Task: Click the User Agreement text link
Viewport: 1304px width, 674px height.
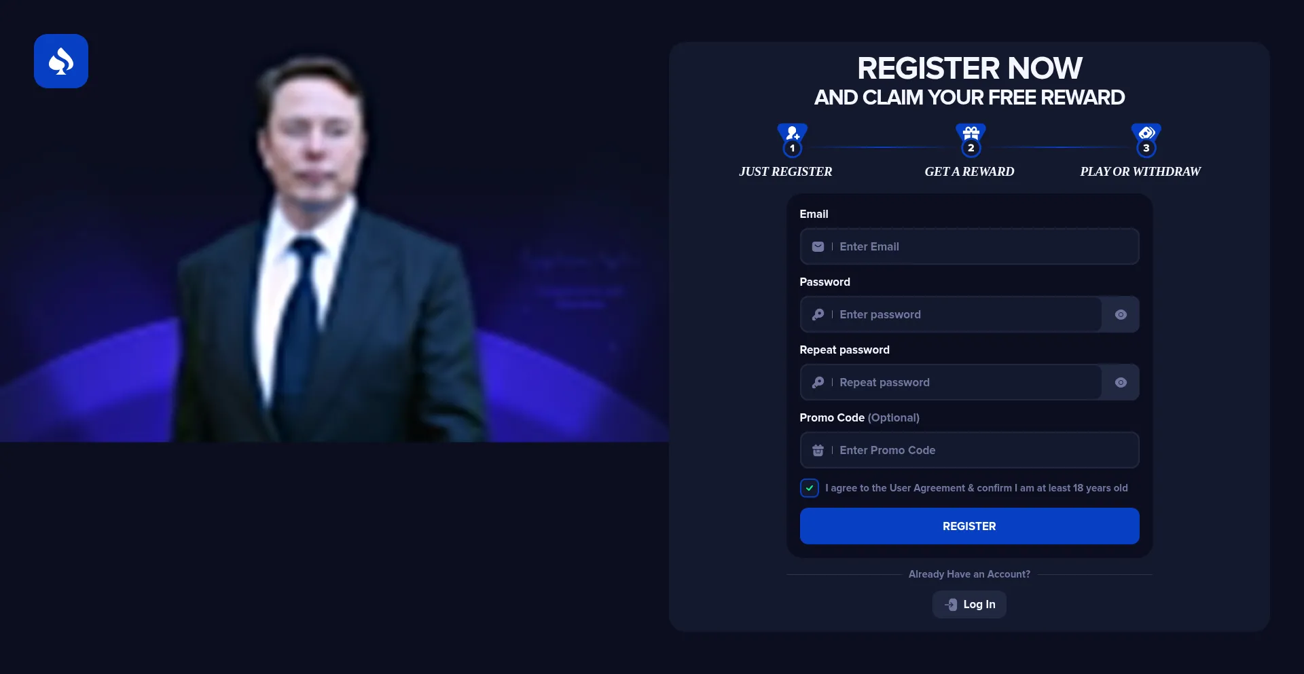Action: click(927, 488)
